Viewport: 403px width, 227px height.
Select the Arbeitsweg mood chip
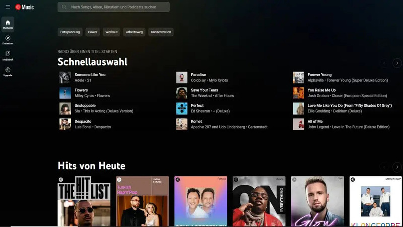pyautogui.click(x=134, y=32)
